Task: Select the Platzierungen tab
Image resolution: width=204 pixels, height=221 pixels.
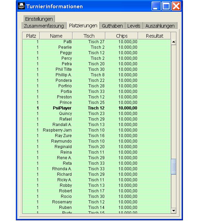Action: pyautogui.click(x=83, y=26)
